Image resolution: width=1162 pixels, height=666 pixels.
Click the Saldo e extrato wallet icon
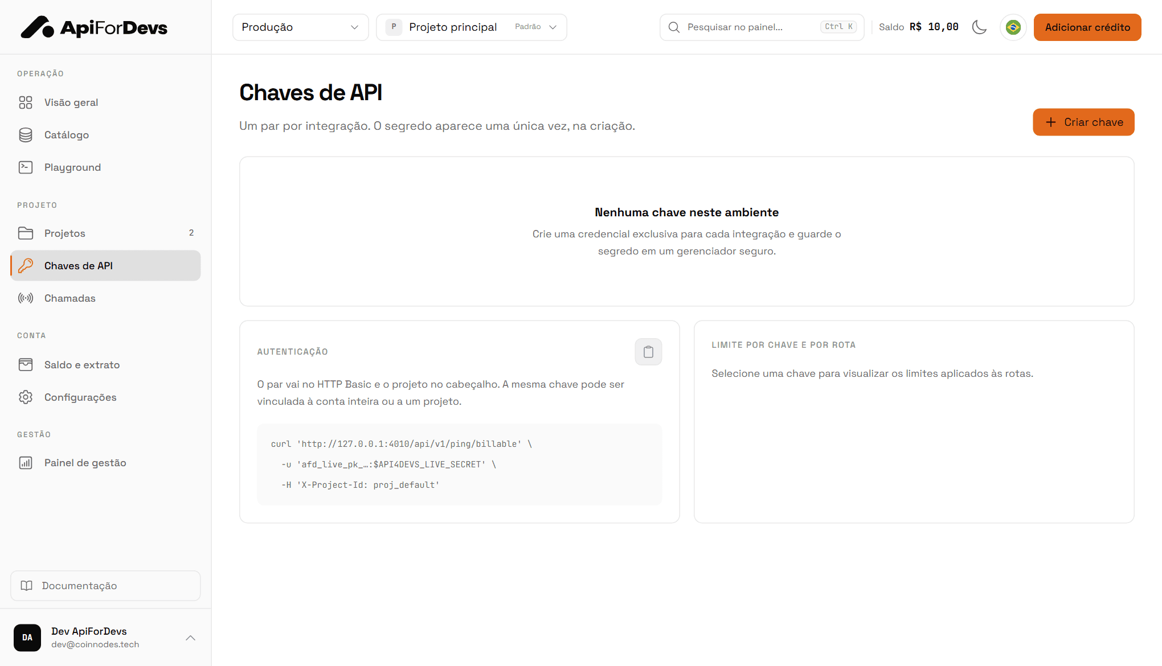pos(26,365)
